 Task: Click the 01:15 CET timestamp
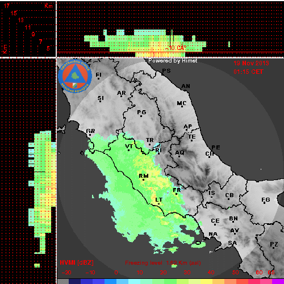pyautogui.click(x=248, y=72)
